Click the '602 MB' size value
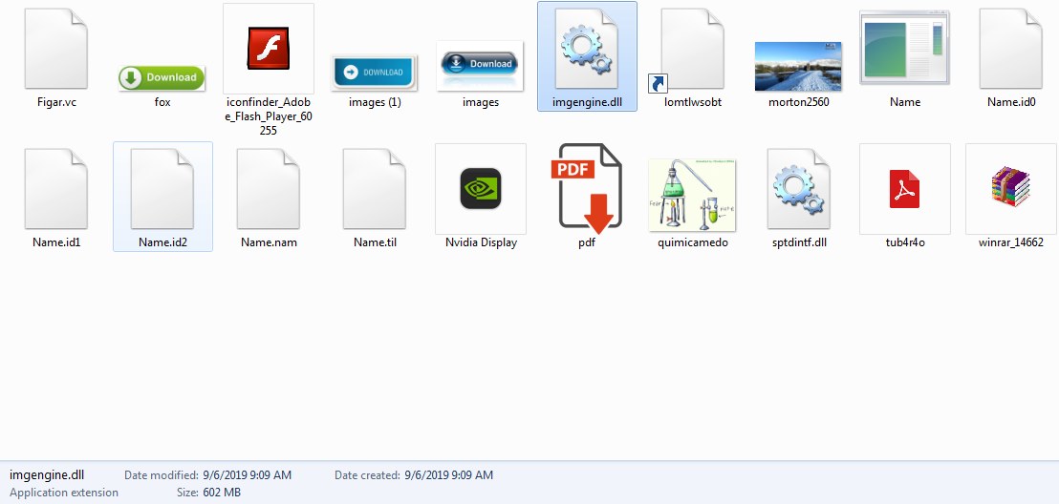The height and width of the screenshot is (504, 1059). 222,493
